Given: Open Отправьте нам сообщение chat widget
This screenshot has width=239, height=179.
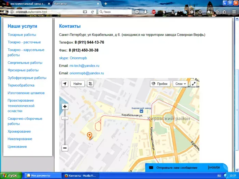Looking at the screenshot, I should (x=186, y=168).
